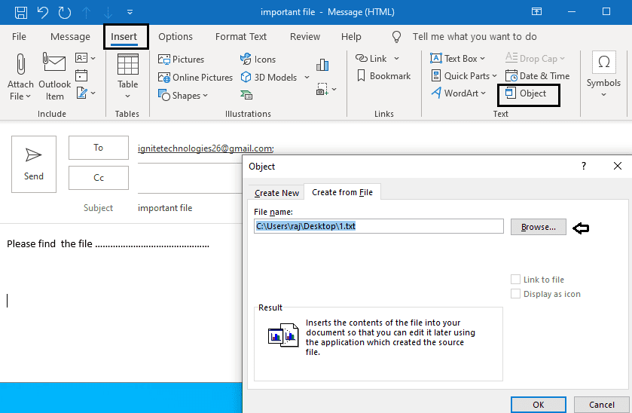This screenshot has width=632, height=413.
Task: Open the Help tab
Action: 351,37
